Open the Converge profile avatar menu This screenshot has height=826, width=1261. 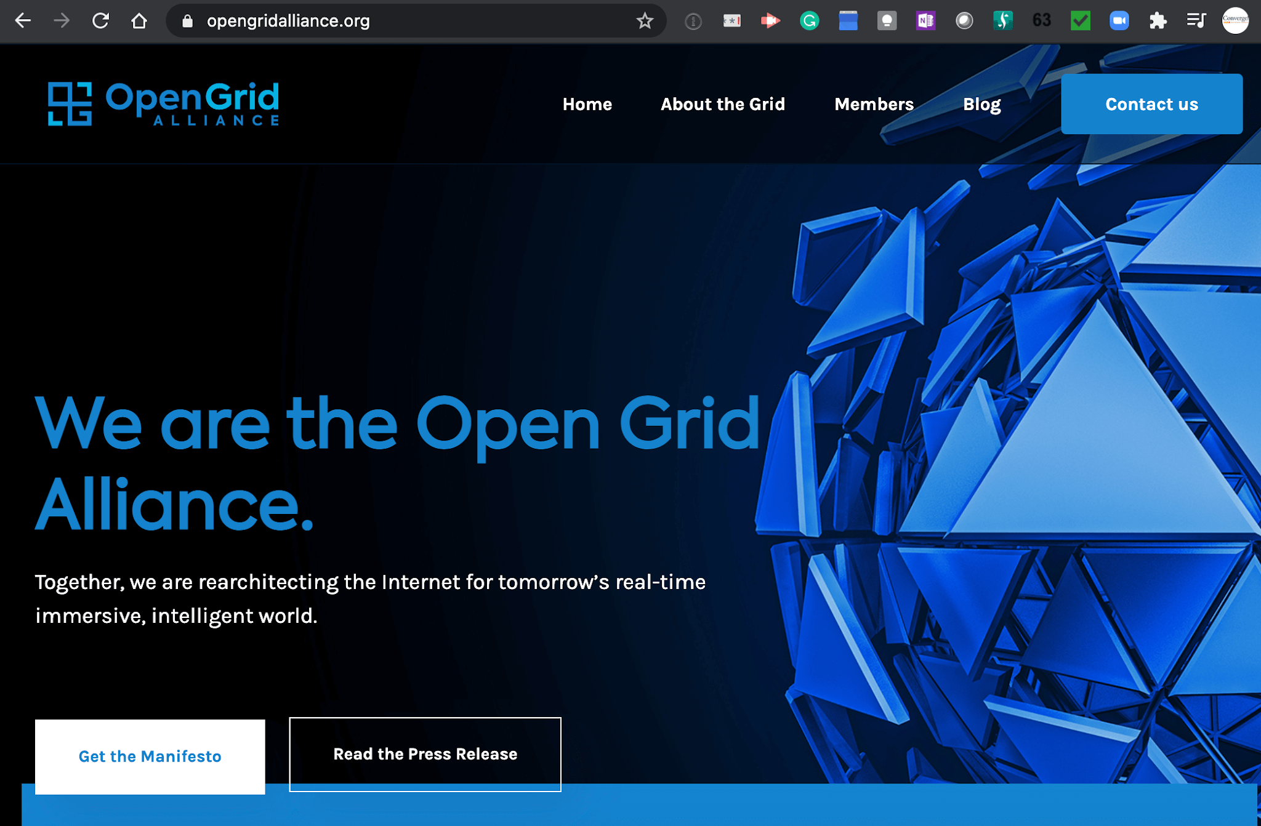pos(1236,20)
